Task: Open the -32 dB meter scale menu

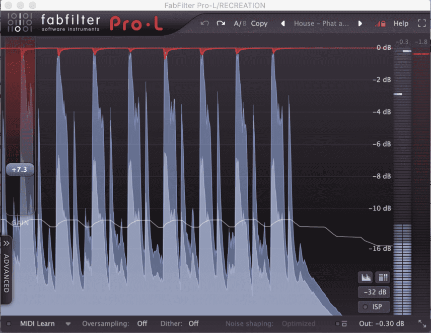Action: pos(374,292)
